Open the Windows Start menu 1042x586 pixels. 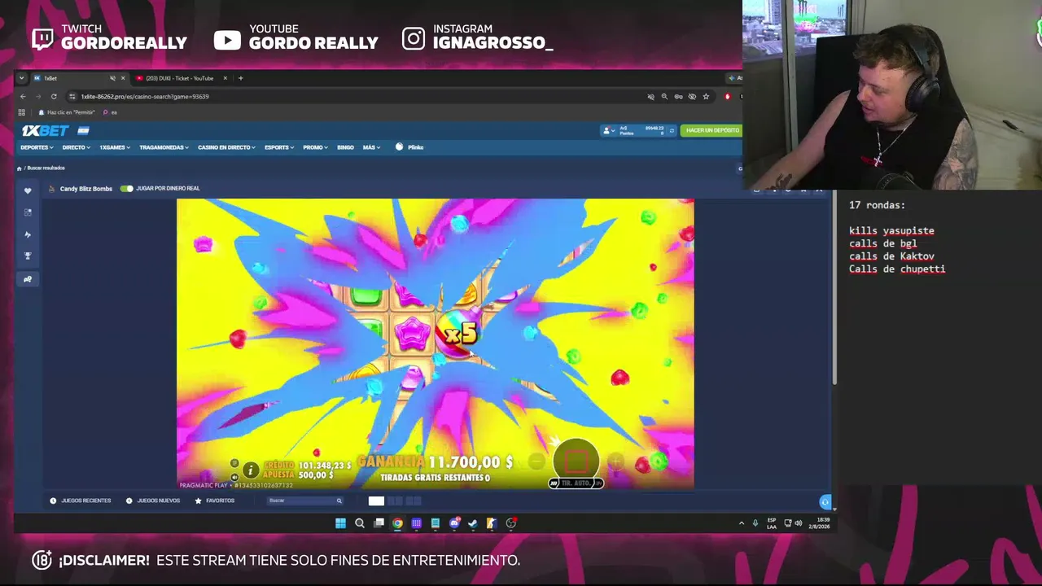tap(340, 523)
